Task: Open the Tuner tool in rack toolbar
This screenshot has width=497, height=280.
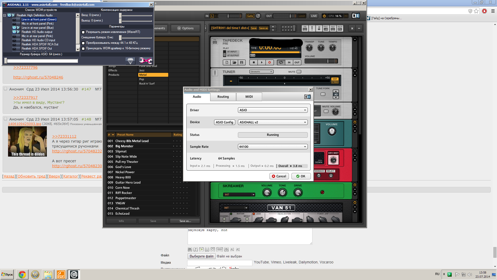Action: [x=312, y=28]
